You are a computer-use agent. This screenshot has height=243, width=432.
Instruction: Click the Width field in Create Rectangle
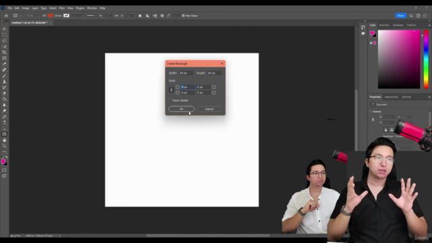coord(186,73)
